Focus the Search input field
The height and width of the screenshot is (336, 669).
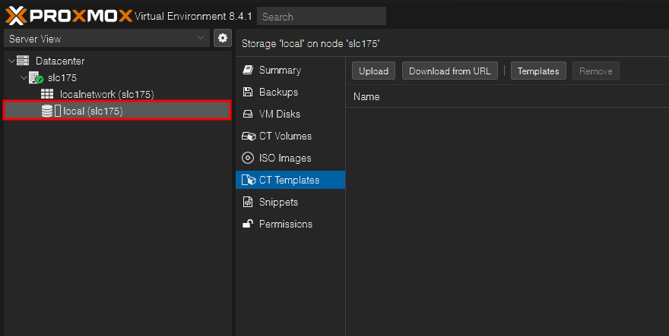[x=322, y=16]
